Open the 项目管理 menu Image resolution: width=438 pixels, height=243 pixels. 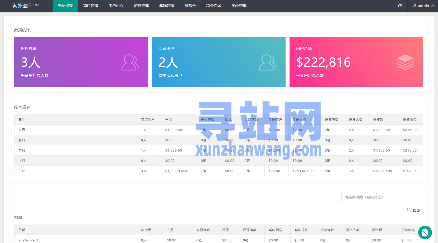tap(91, 6)
